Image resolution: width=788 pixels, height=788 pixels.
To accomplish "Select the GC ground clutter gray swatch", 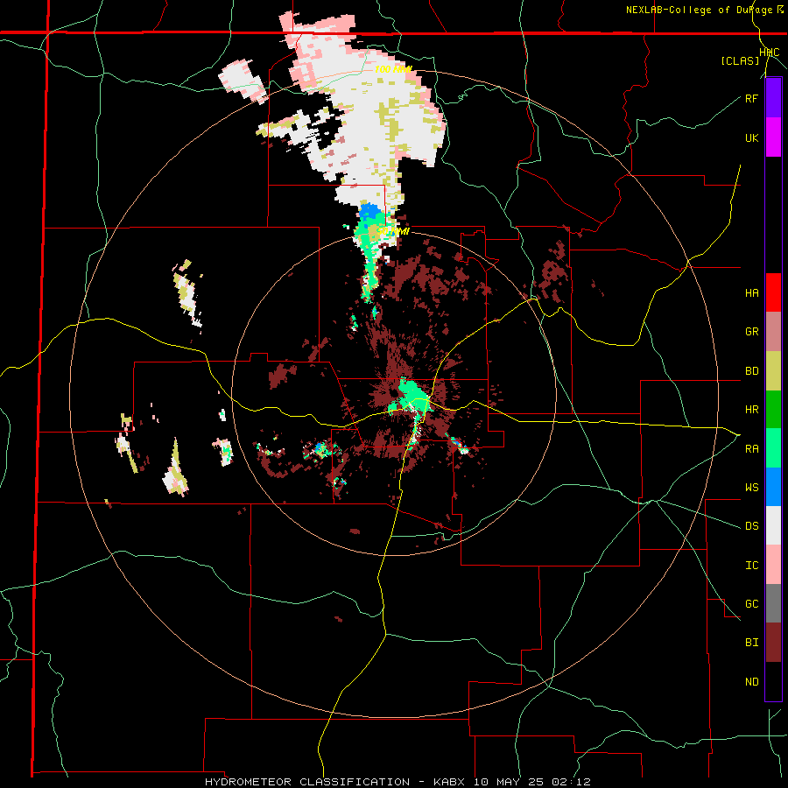I will (x=773, y=603).
